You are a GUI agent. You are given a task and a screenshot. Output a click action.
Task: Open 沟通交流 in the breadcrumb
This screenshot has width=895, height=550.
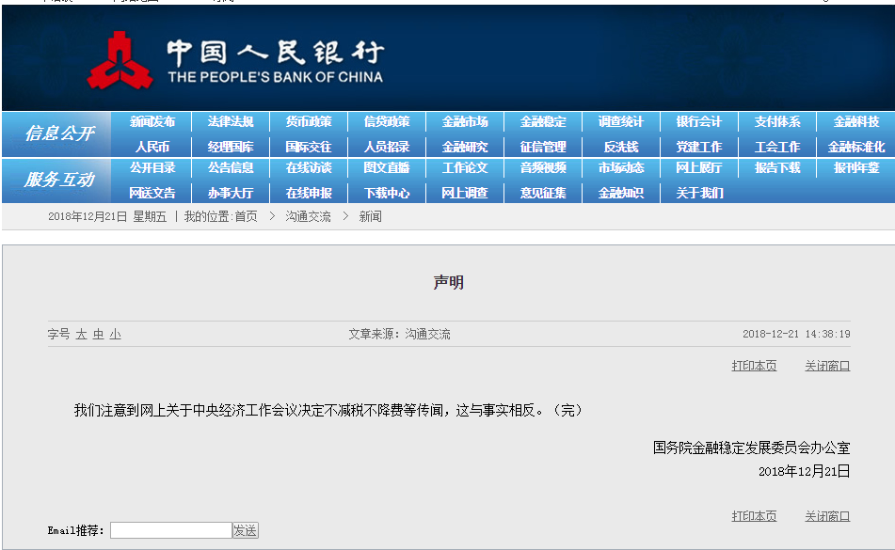[x=308, y=216]
